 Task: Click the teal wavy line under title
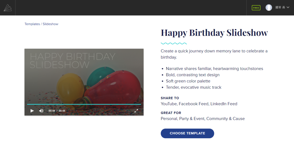tap(174, 44)
